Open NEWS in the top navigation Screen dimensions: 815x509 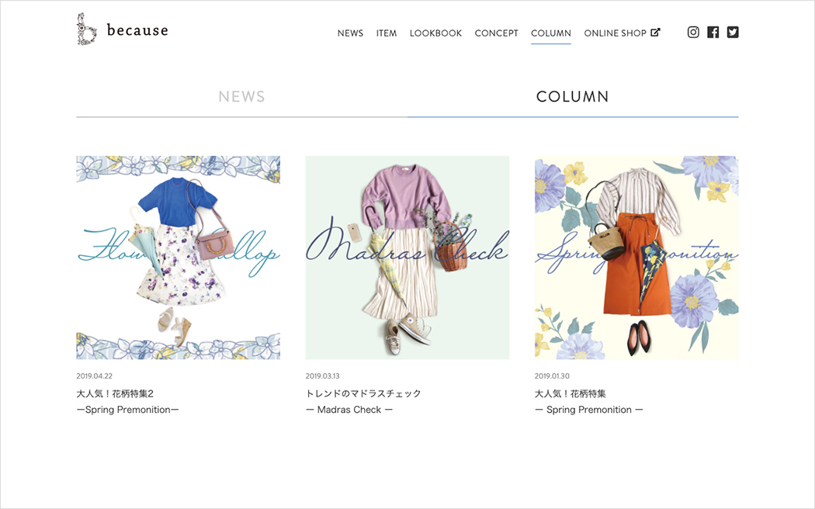(x=350, y=33)
